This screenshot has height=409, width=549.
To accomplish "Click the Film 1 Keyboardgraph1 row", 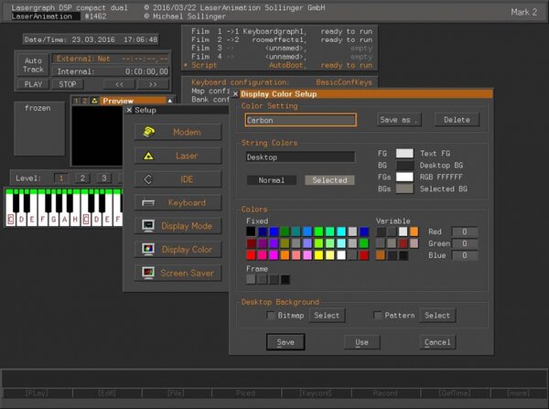I will 282,31.
